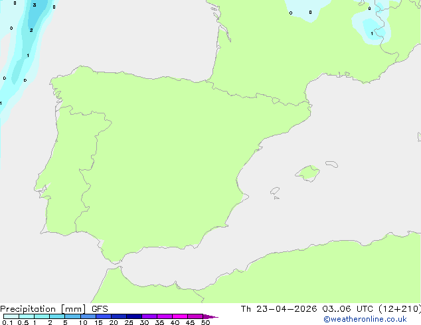Pick the legend swatch between 2 and 5
This screenshot has height=325, width=421.
(x=57, y=316)
